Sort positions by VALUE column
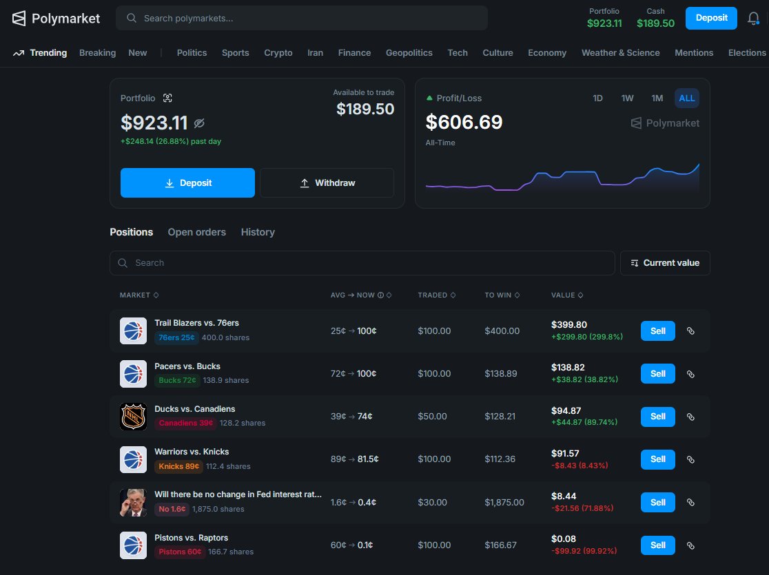 [567, 295]
